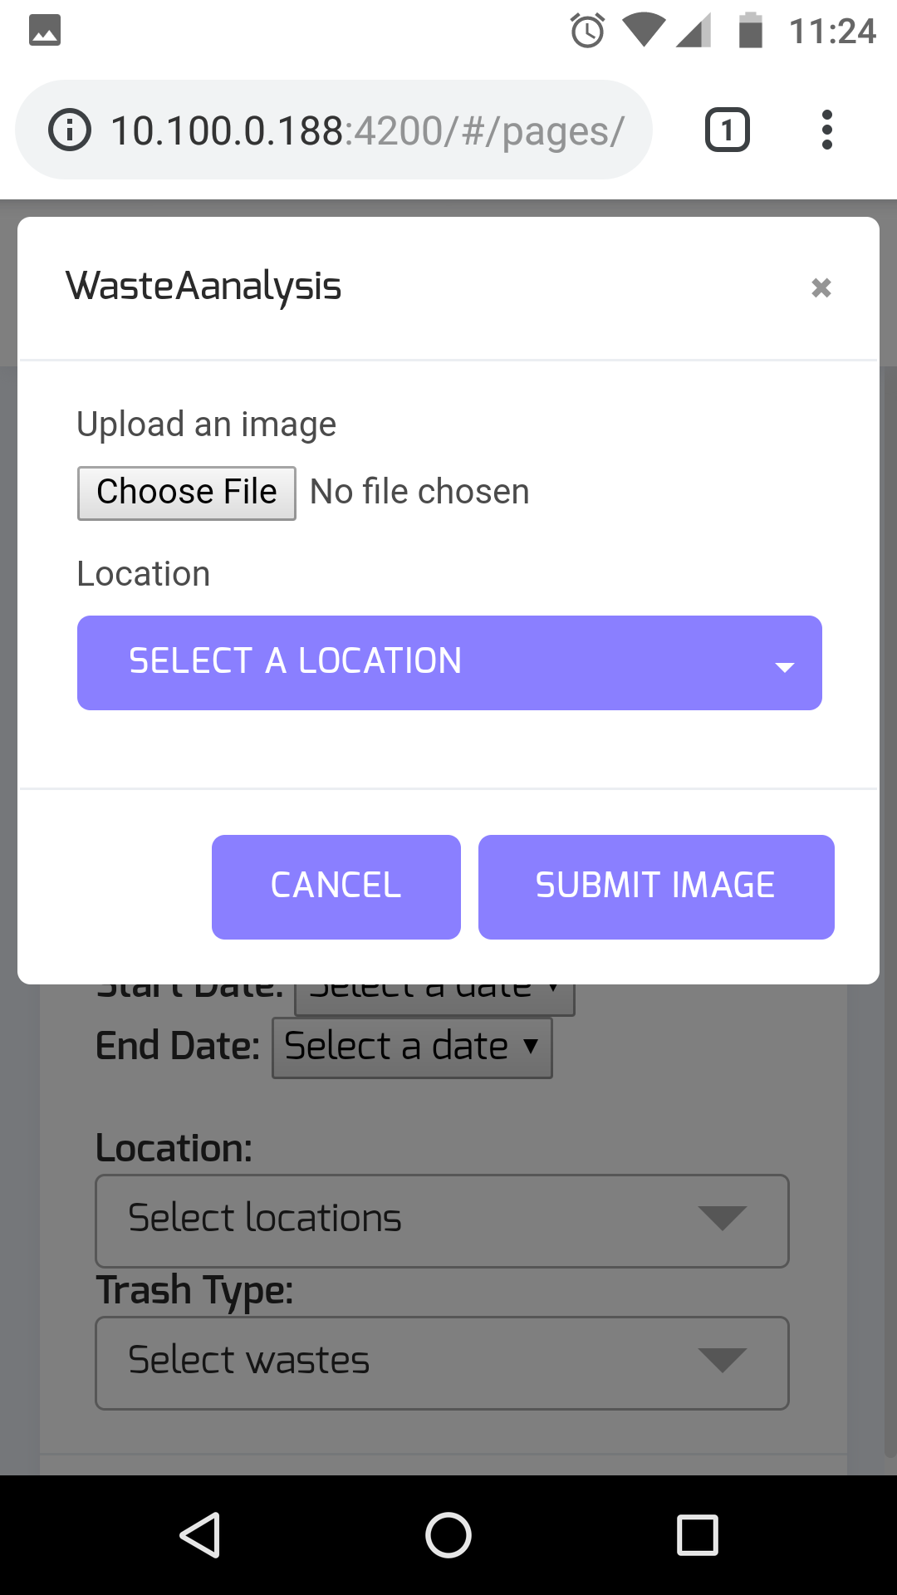Click the caret arrow on location button
This screenshot has height=1595, width=897.
pyautogui.click(x=785, y=667)
